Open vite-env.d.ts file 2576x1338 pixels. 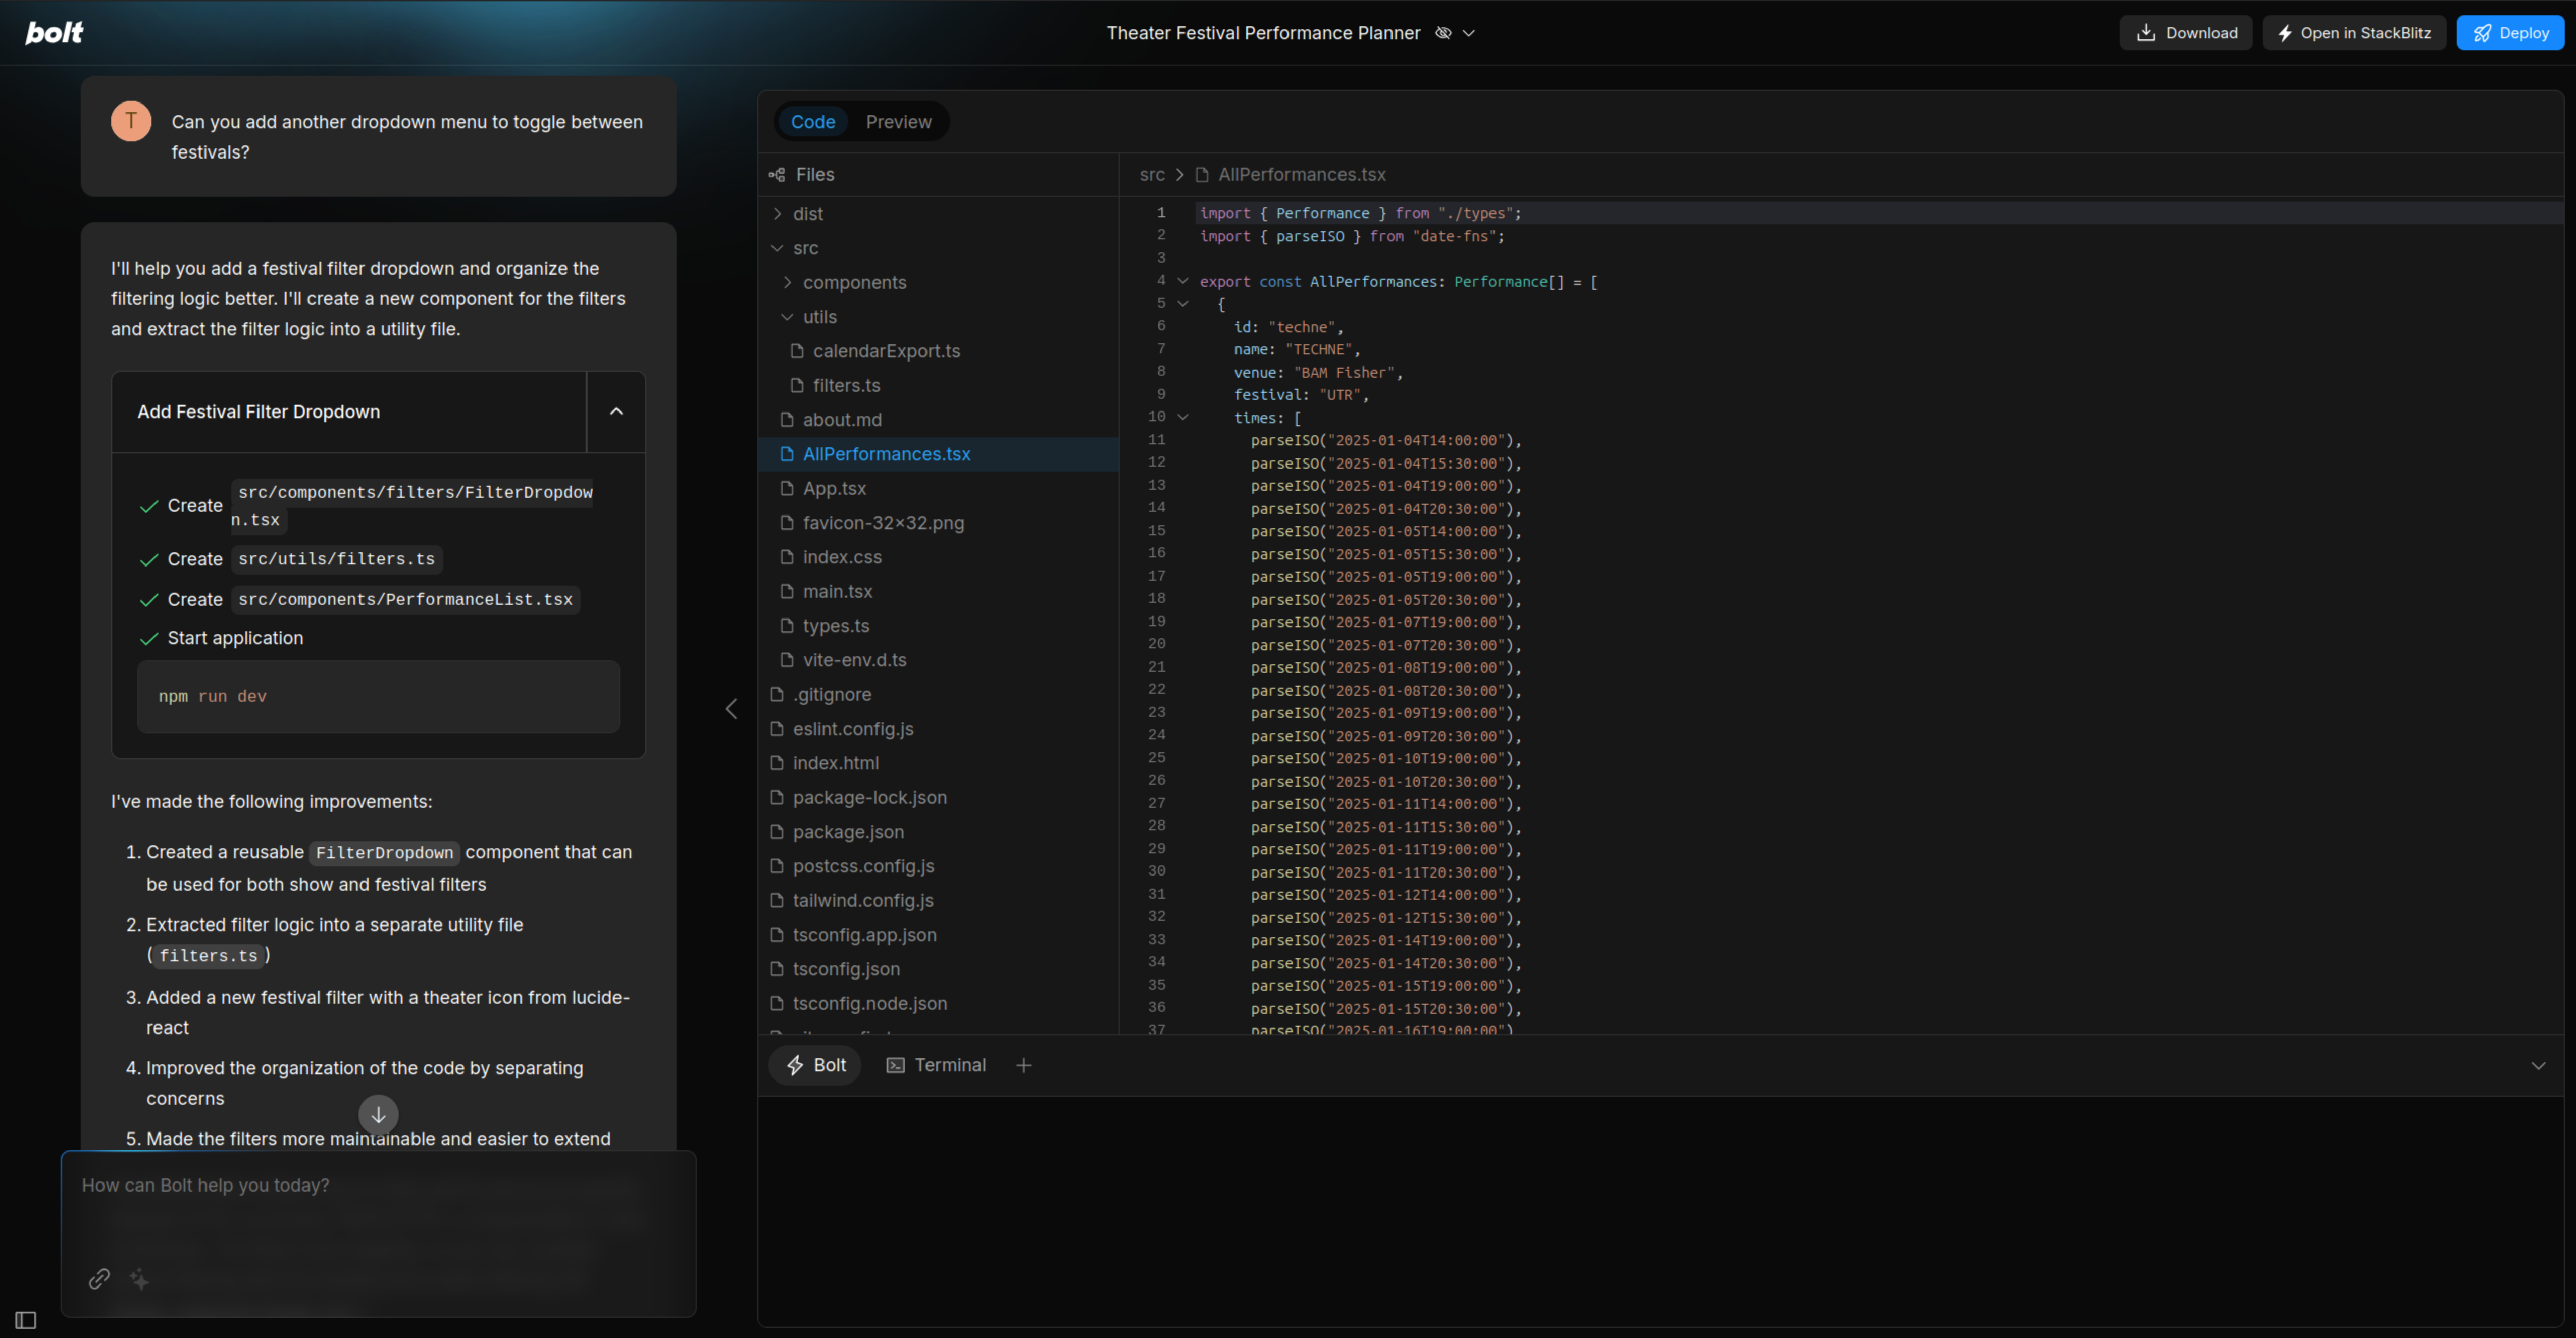click(x=938, y=660)
